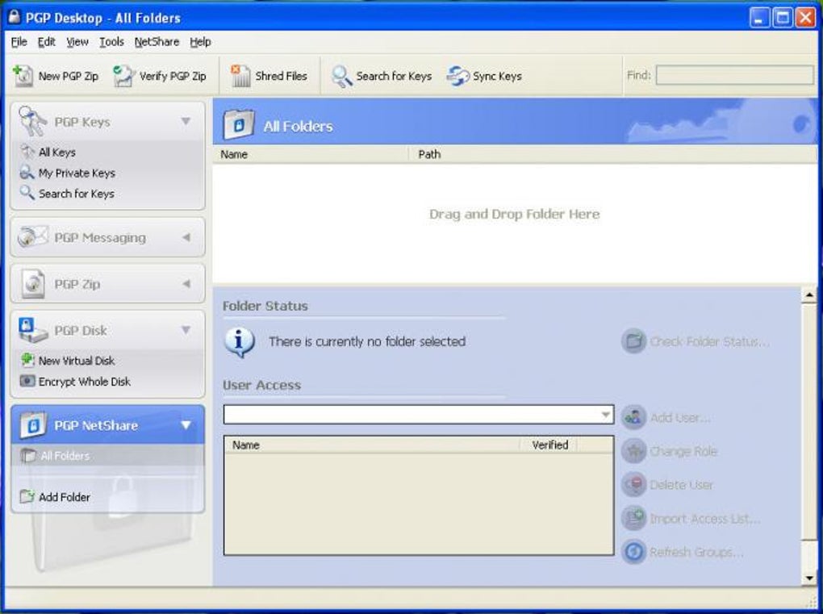Collapse the PGP Keys panel arrow
This screenshot has width=823, height=614.
coord(186,121)
